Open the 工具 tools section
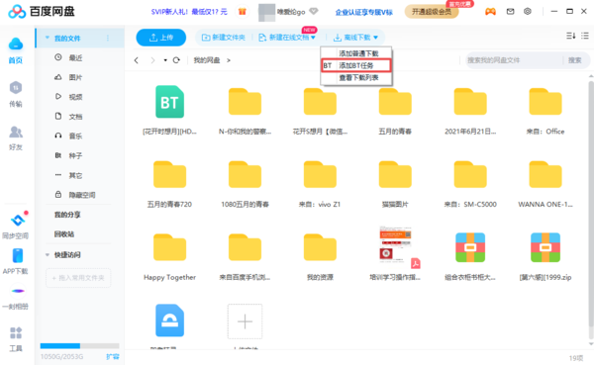 [x=16, y=339]
